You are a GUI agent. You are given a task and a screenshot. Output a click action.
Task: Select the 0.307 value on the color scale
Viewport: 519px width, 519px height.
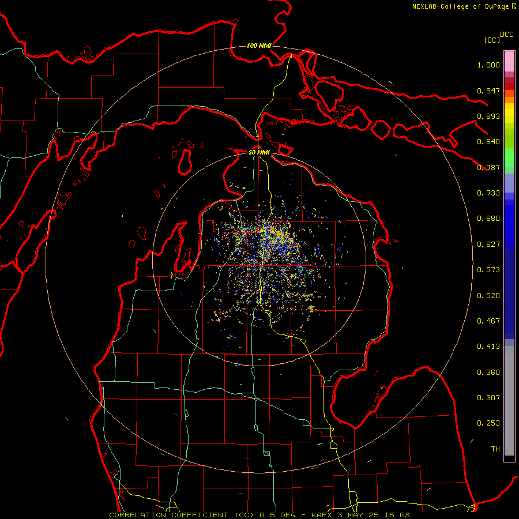click(x=488, y=398)
